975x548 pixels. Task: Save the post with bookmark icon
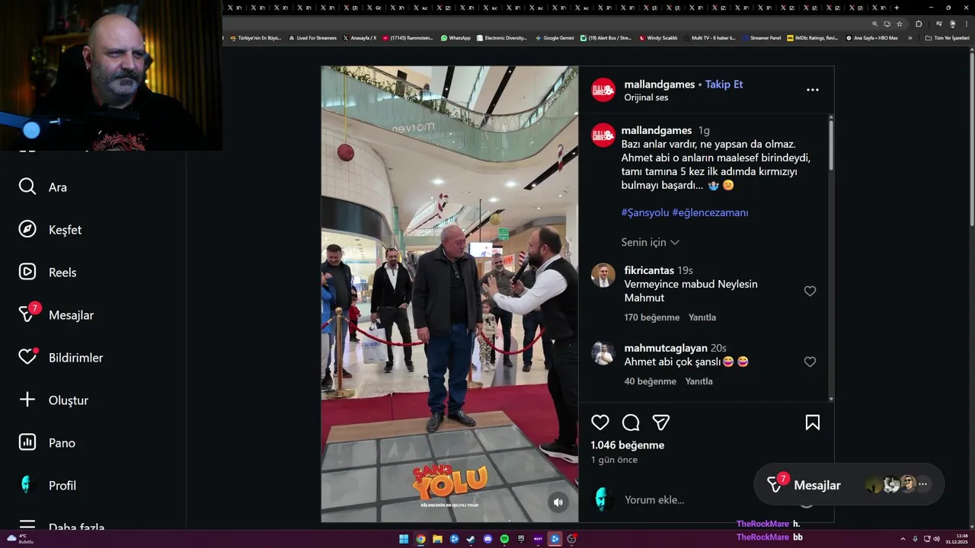813,422
